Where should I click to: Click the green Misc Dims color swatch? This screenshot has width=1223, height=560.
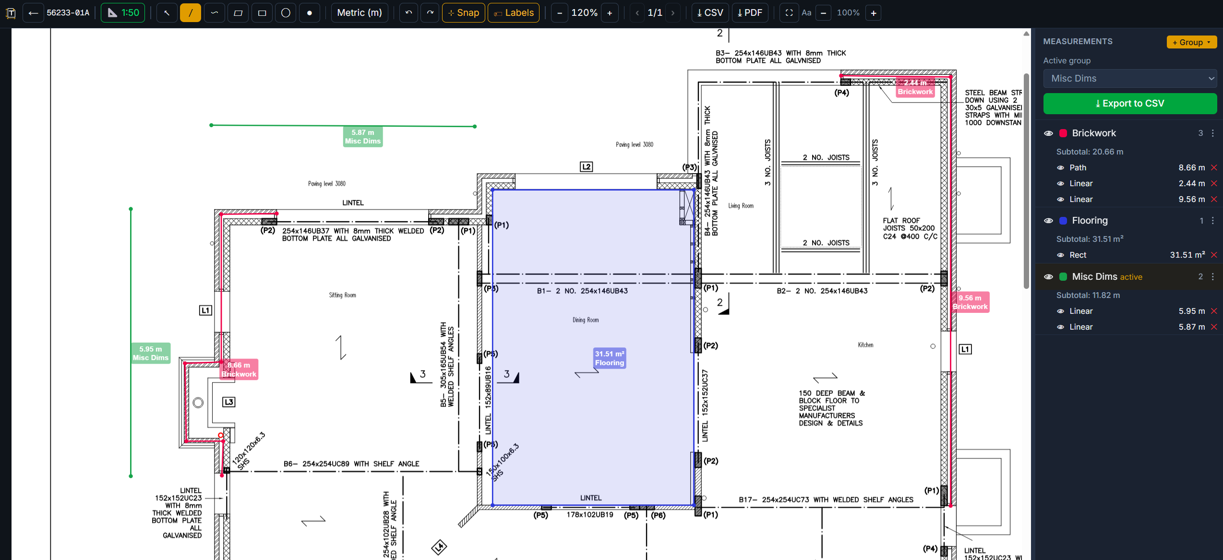click(x=1063, y=277)
